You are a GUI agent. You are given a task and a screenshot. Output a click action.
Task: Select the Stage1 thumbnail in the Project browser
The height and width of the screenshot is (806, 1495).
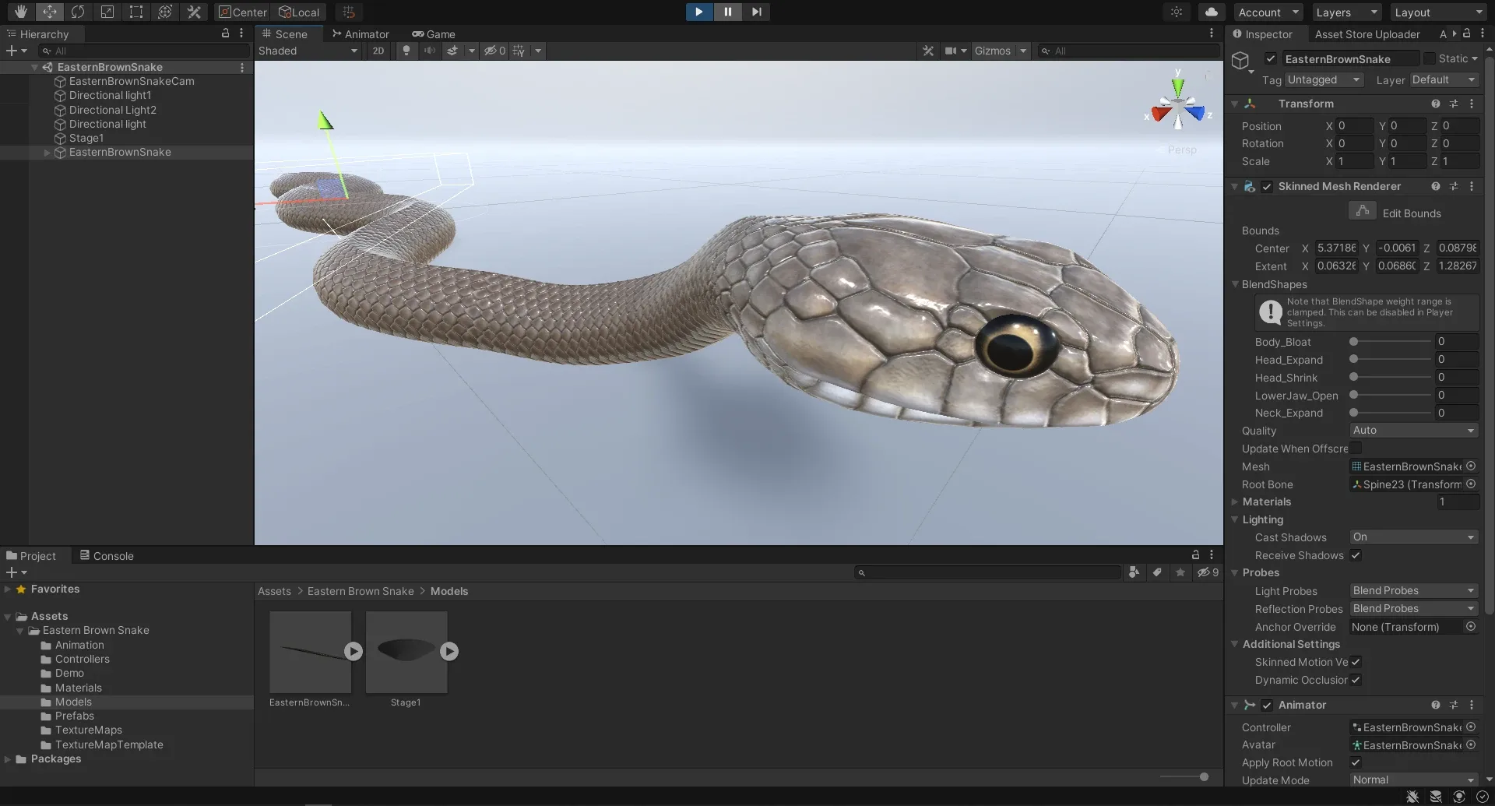[x=406, y=652]
